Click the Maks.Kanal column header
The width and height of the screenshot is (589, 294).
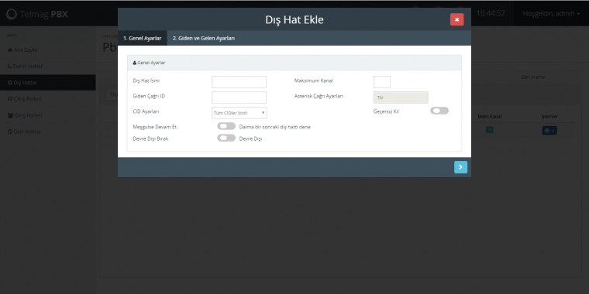[490, 117]
